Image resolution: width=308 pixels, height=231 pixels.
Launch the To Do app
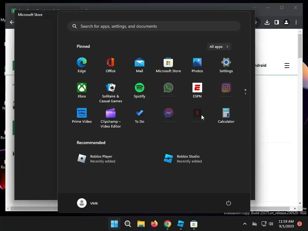(140, 116)
